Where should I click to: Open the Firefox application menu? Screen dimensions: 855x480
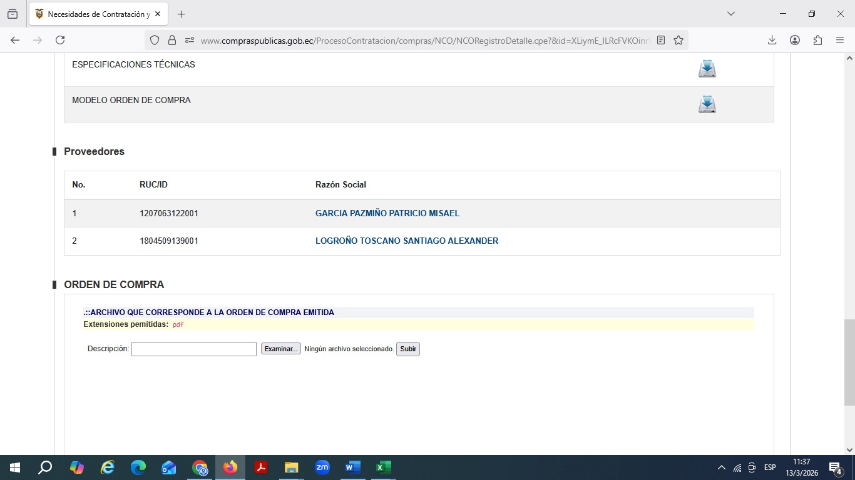pos(840,40)
